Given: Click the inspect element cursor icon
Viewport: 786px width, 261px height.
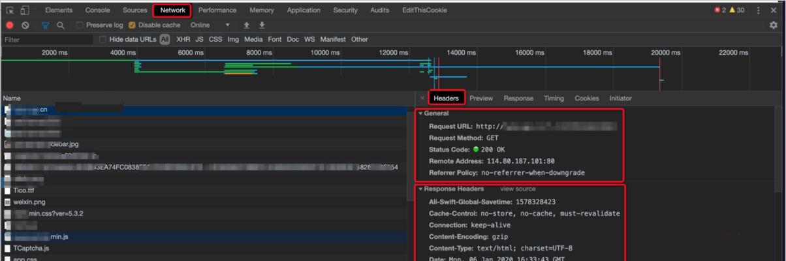Looking at the screenshot, I should click(x=10, y=10).
